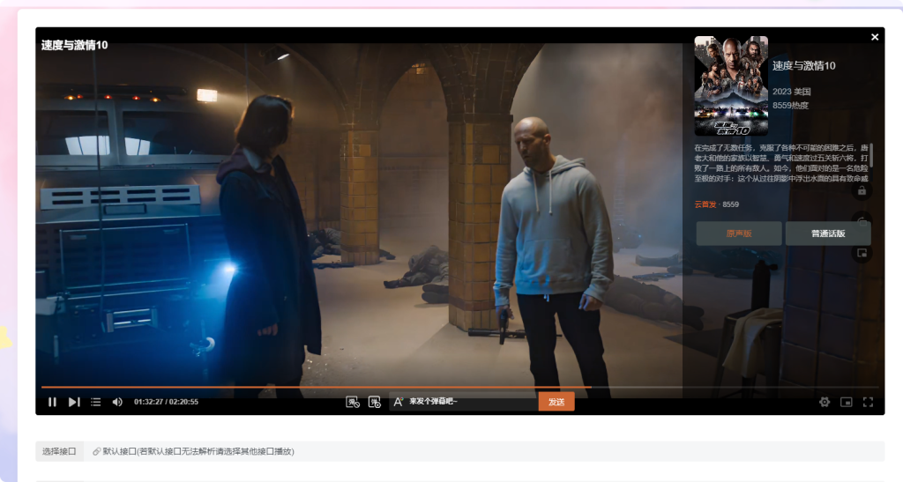Close the movie info panel
Viewport: 903px width, 482px height.
[x=875, y=37]
